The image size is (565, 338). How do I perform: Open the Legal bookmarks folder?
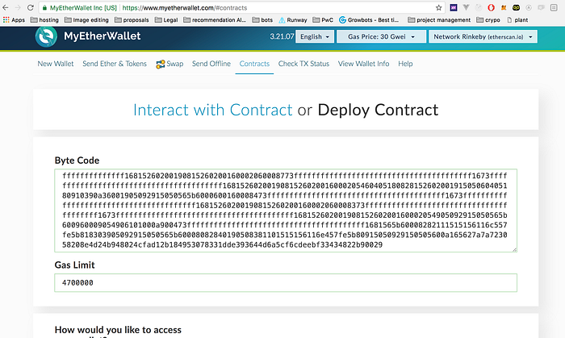coord(166,20)
